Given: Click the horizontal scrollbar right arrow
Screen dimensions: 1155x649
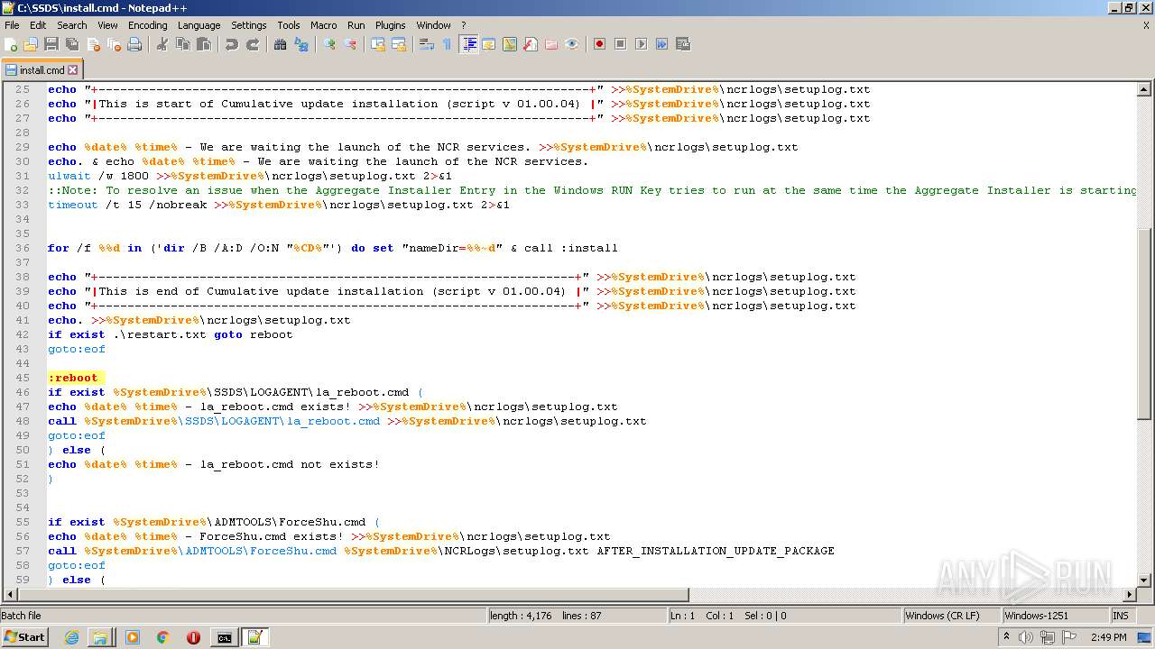Looking at the screenshot, I should (x=1130, y=595).
